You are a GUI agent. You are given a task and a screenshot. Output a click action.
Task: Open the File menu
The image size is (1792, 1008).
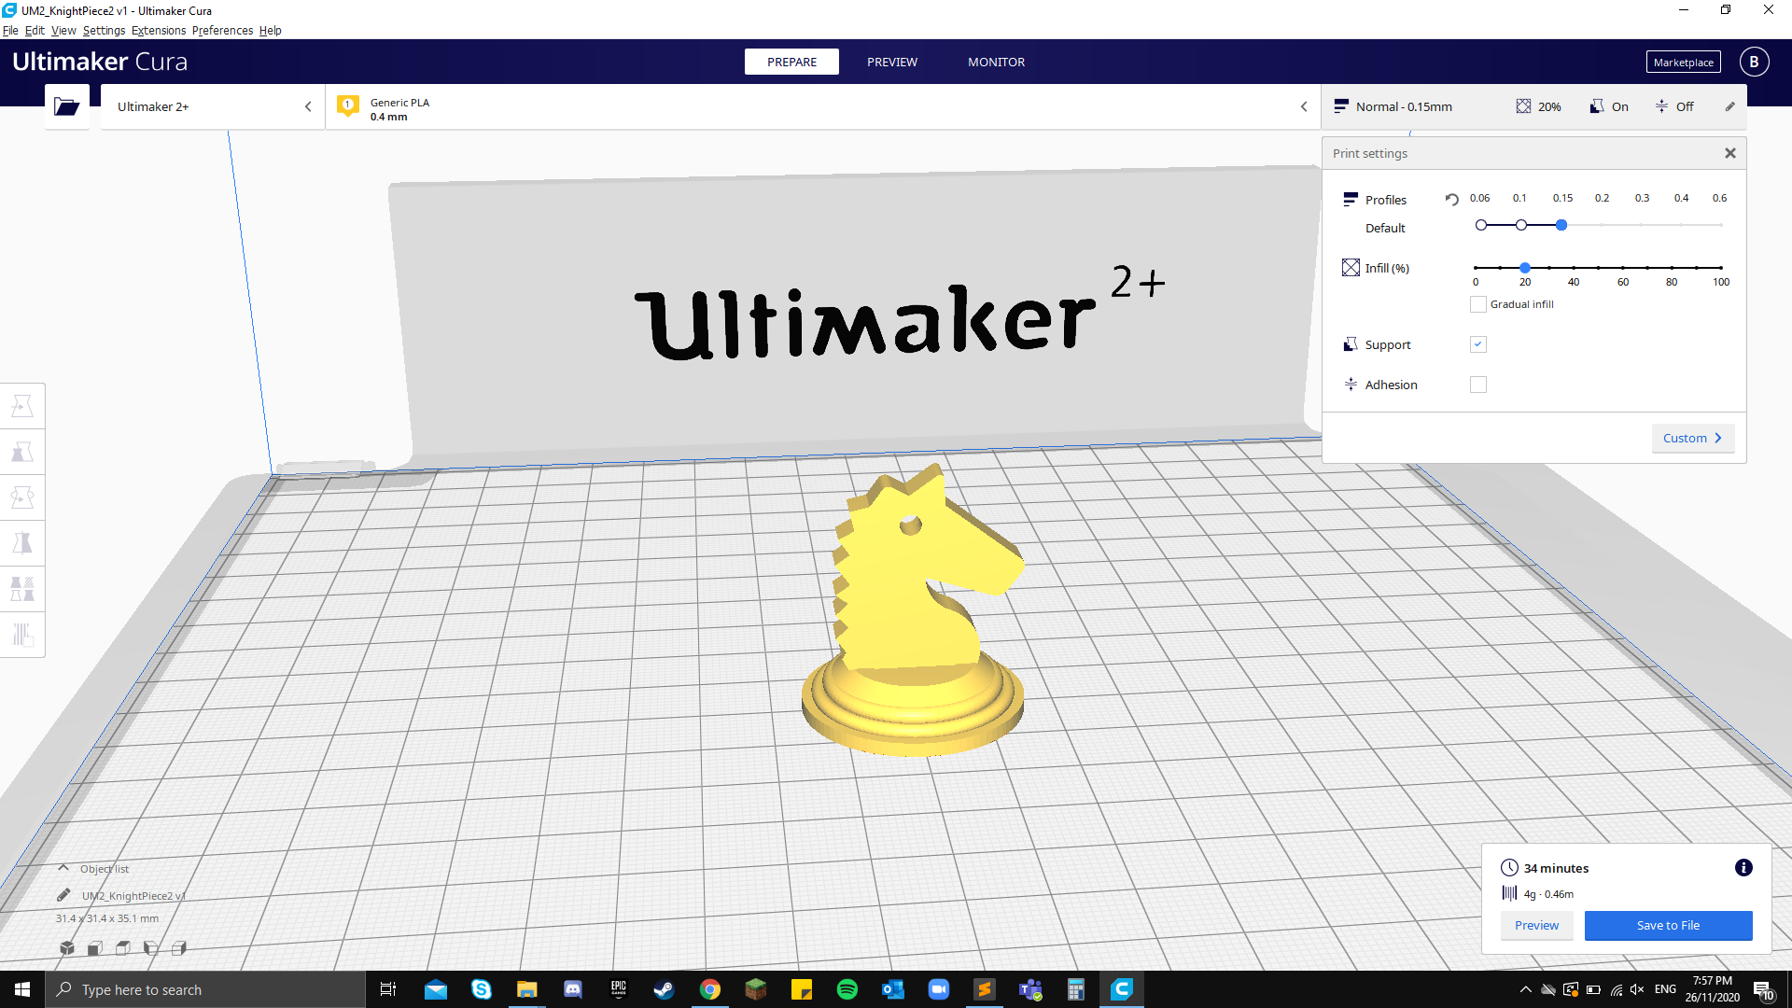(x=10, y=30)
